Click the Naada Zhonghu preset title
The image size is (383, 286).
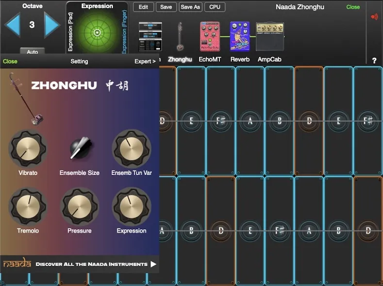coord(300,7)
